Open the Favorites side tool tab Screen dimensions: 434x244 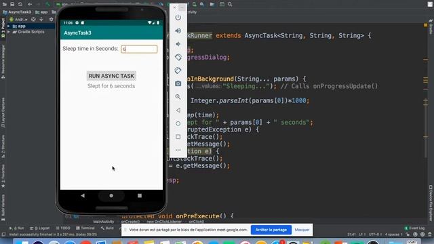(3, 176)
